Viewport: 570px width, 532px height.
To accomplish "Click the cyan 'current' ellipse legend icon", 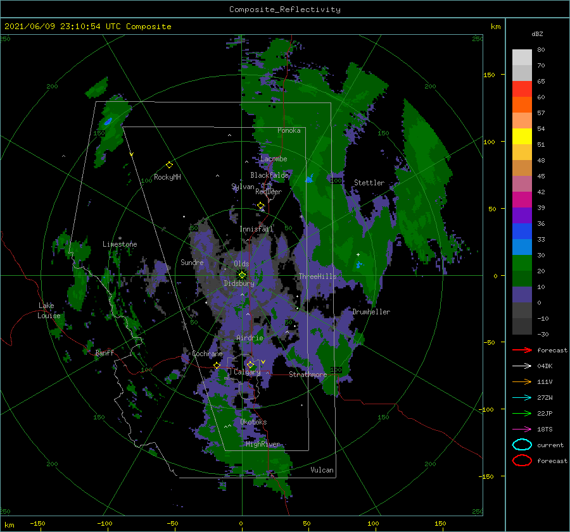I will click(522, 445).
